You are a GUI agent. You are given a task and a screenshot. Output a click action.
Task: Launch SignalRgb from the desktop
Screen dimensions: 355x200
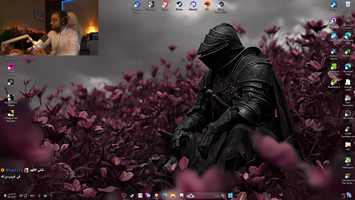tap(151, 6)
